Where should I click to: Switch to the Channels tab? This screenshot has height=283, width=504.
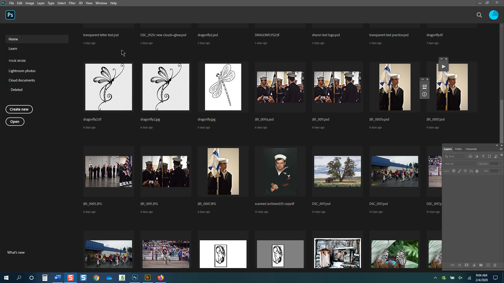tap(471, 149)
